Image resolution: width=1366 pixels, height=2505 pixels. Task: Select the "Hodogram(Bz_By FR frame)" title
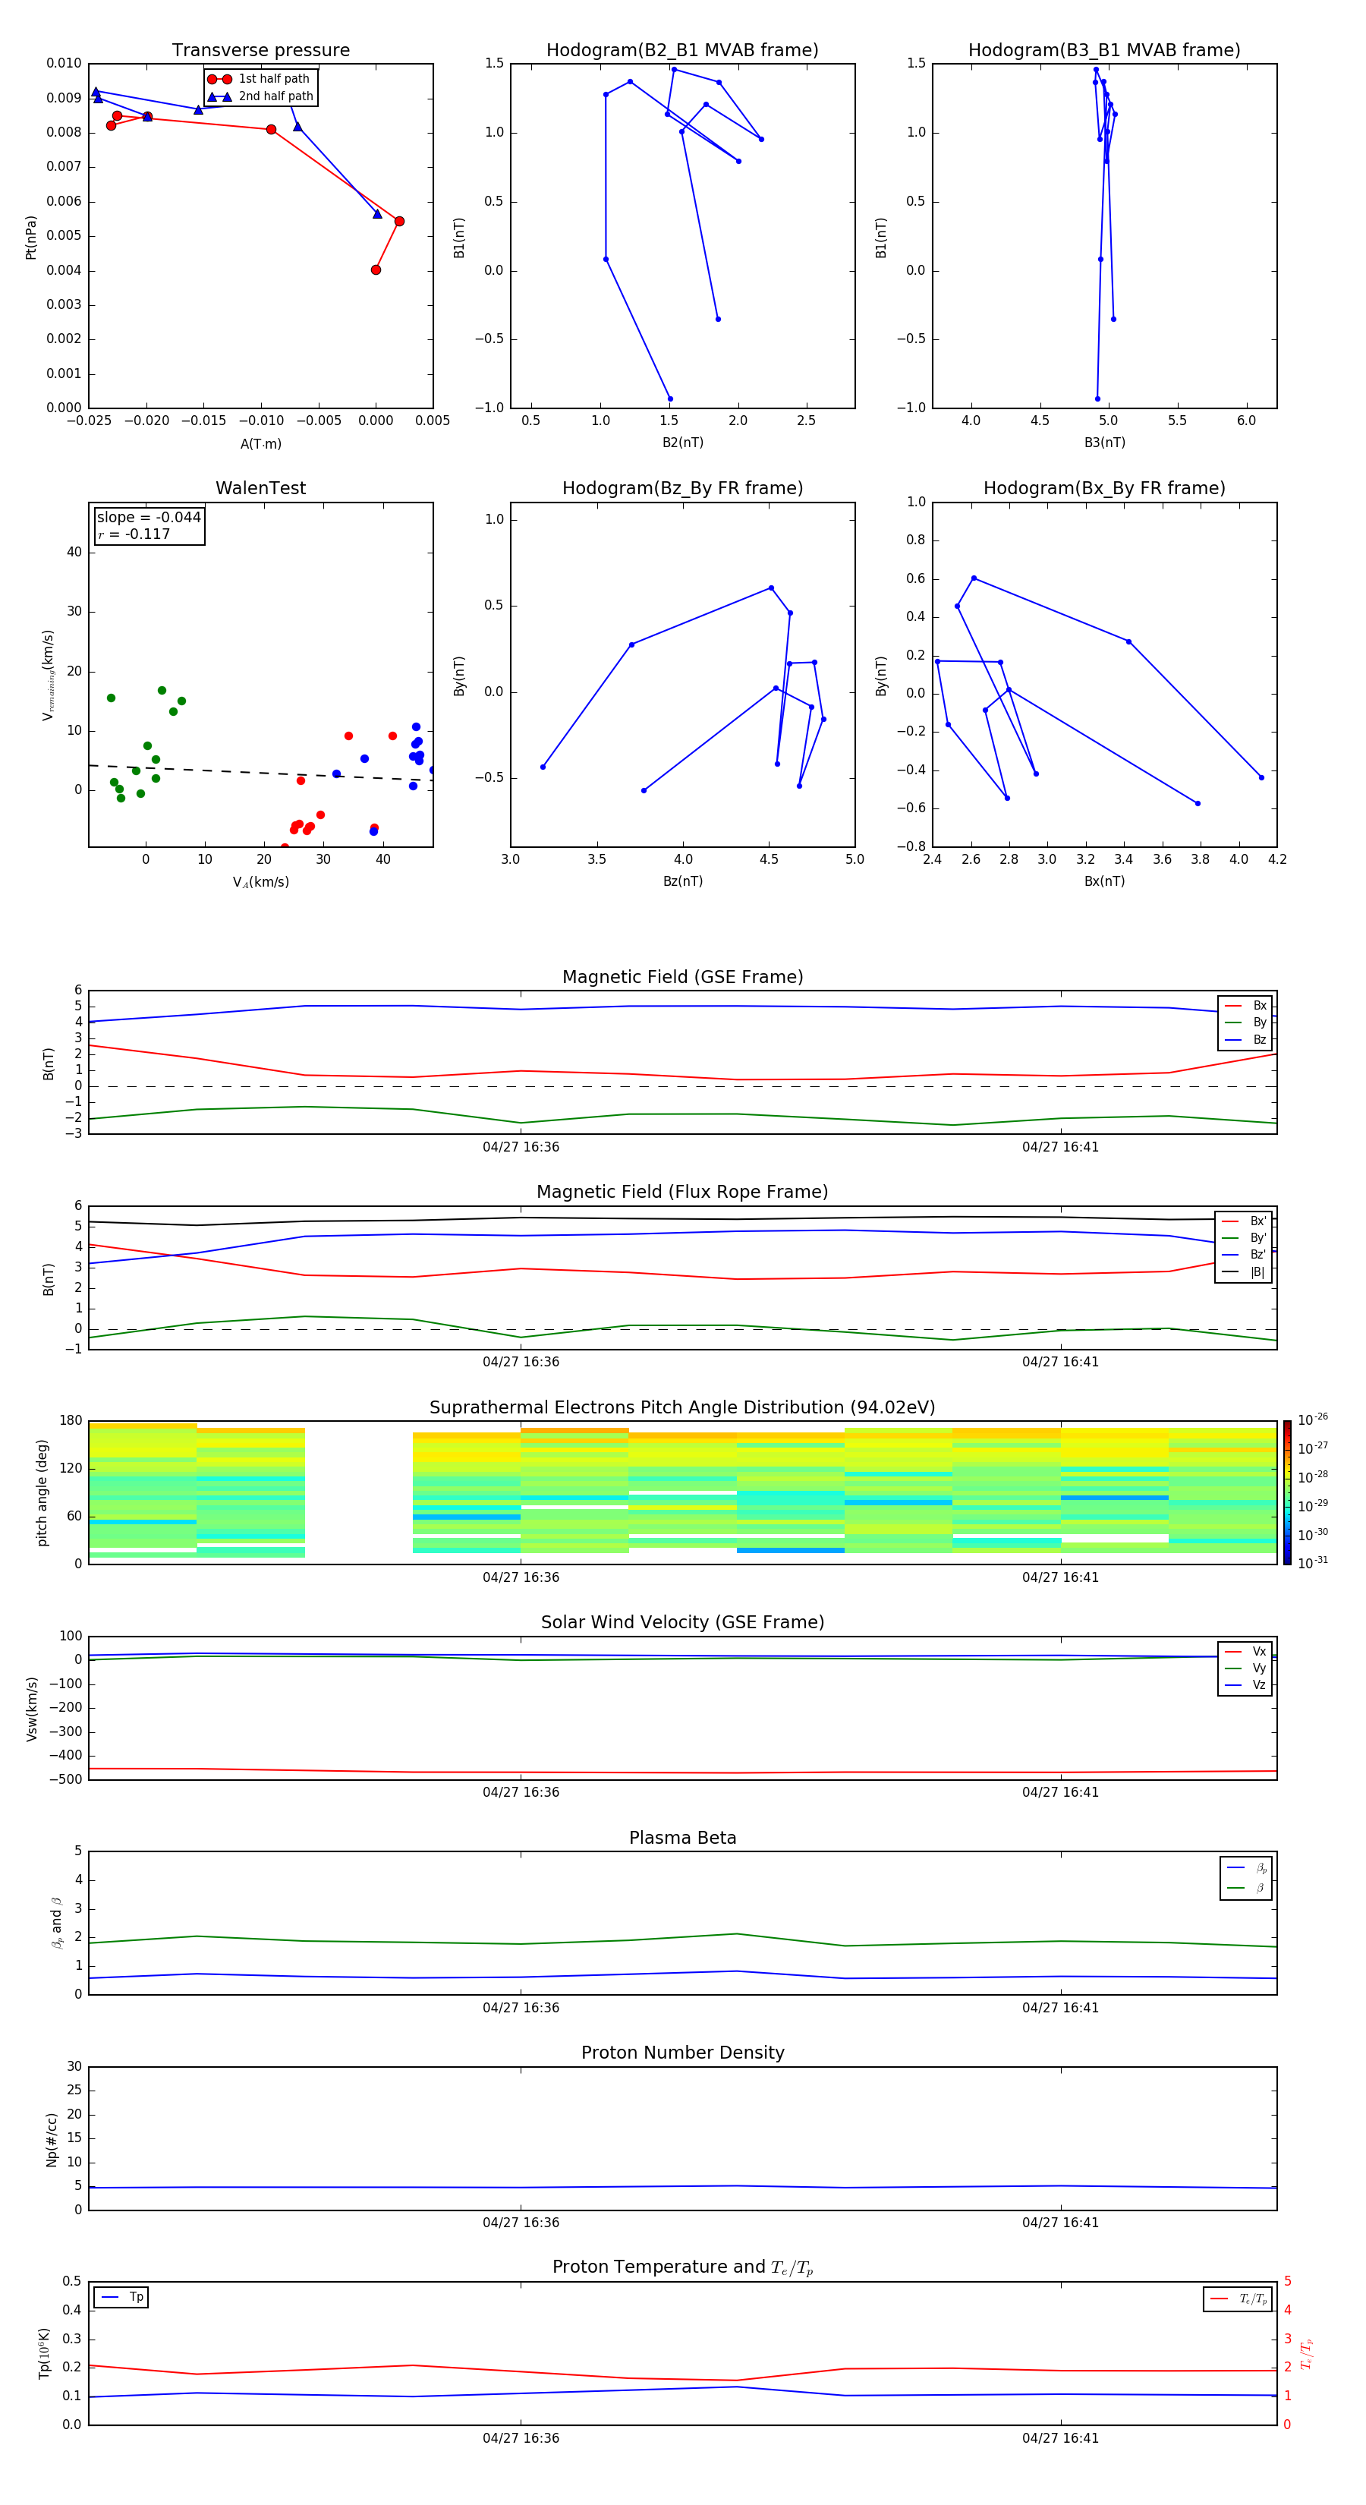(x=682, y=488)
